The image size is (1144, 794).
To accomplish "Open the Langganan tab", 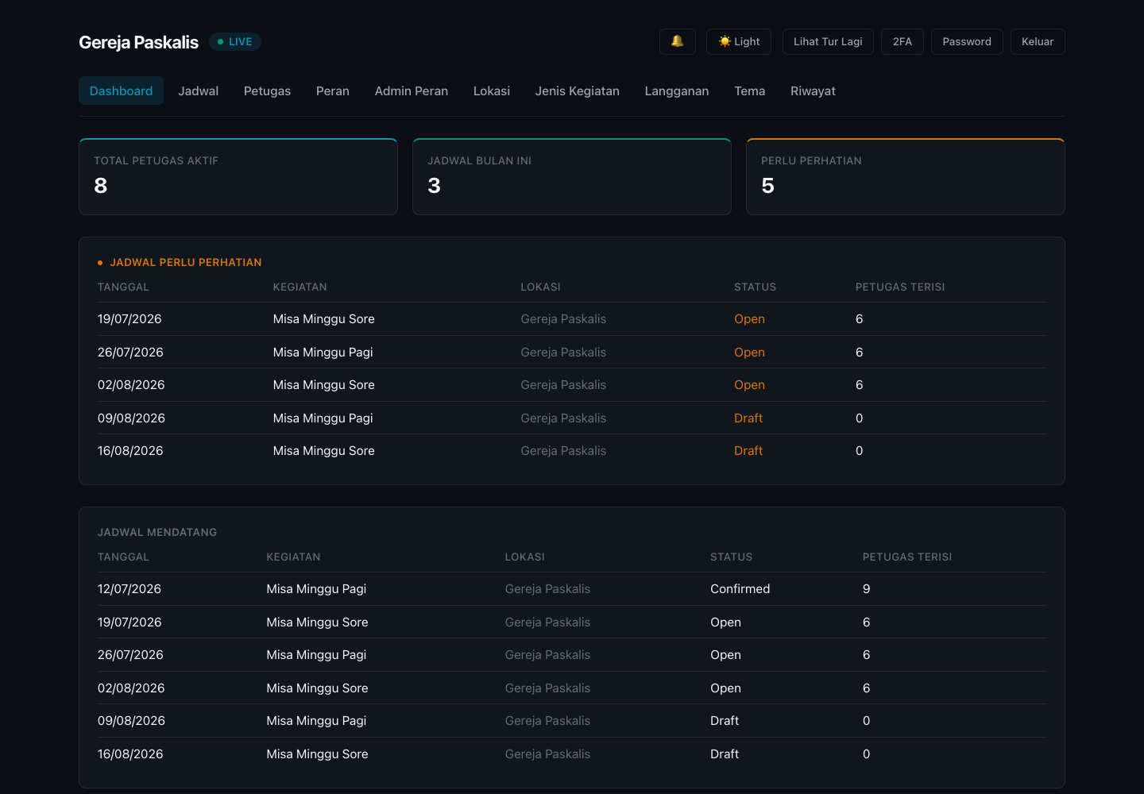I will point(676,91).
